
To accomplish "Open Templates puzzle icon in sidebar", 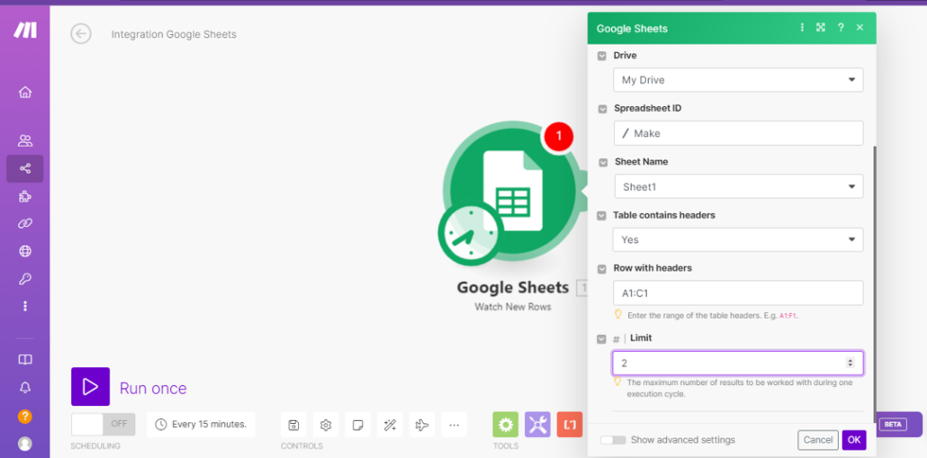I will click(25, 196).
